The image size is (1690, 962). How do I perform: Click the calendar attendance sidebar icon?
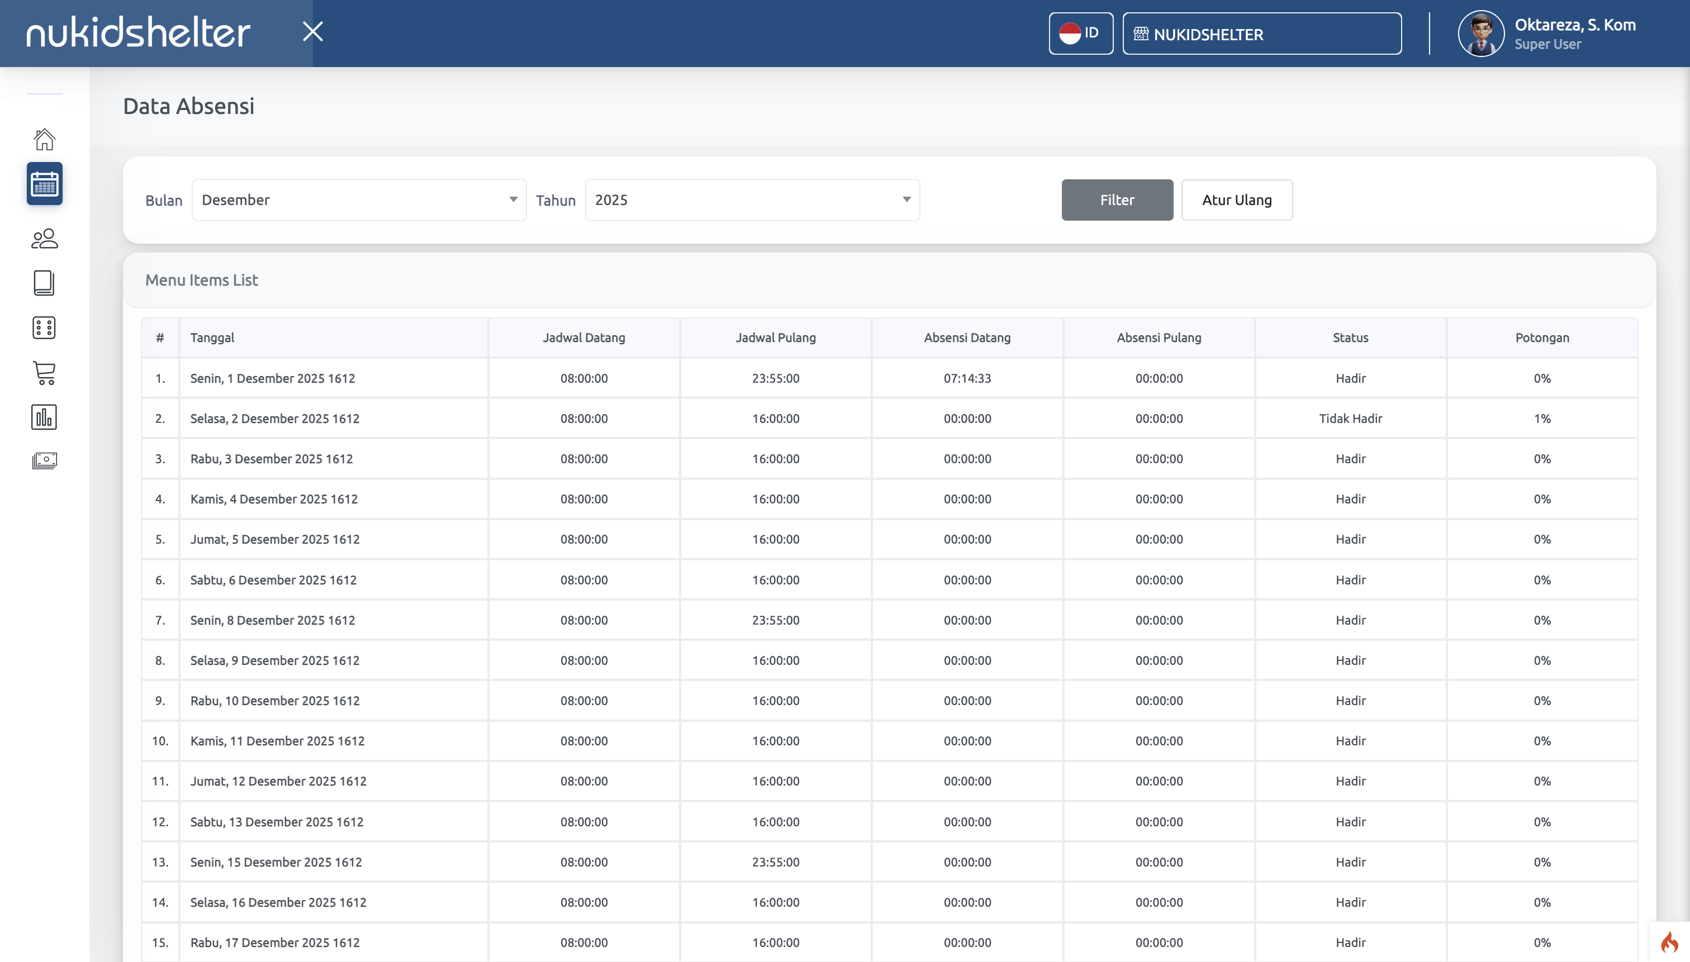click(44, 184)
